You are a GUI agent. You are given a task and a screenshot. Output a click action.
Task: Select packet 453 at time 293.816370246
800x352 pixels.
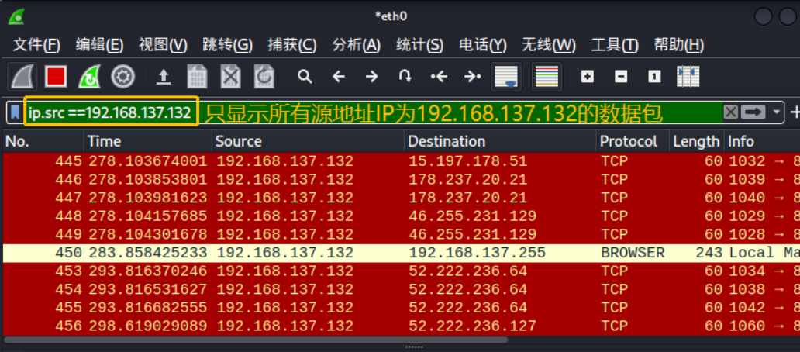(x=402, y=271)
